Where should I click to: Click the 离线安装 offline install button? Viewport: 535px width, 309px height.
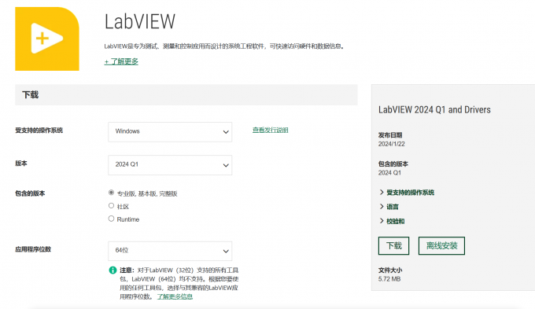(x=441, y=245)
